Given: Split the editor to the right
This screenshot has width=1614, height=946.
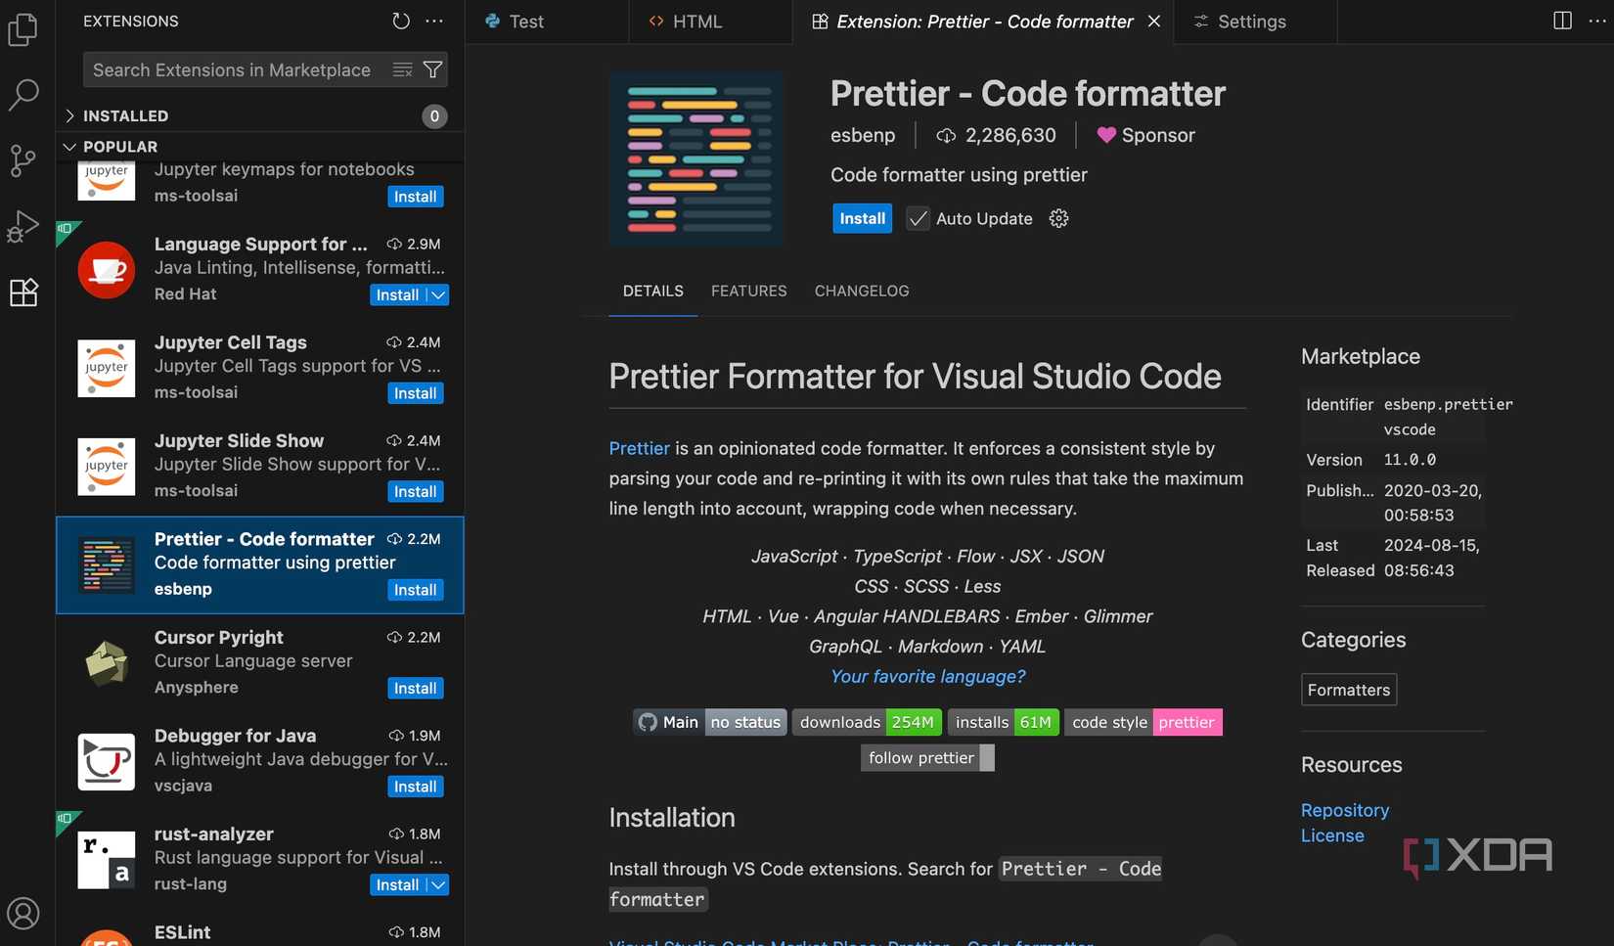Looking at the screenshot, I should pyautogui.click(x=1562, y=22).
